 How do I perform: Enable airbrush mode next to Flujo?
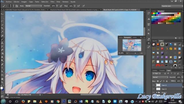(78, 6)
